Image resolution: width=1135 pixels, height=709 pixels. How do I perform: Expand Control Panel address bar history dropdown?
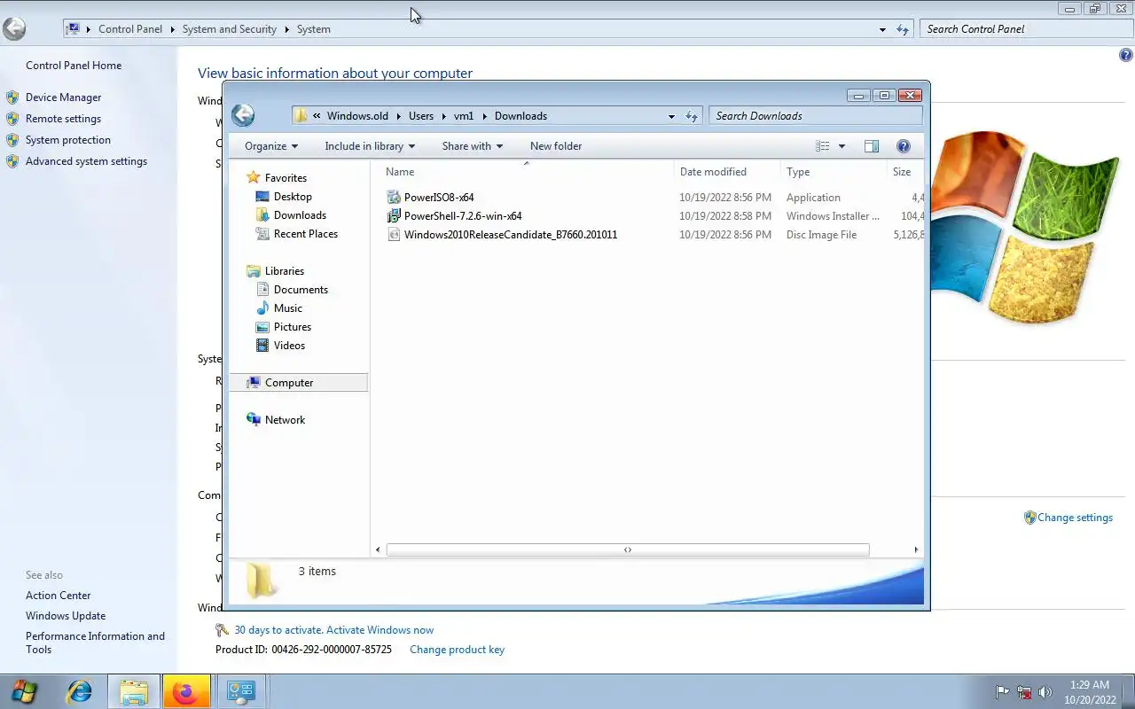click(882, 29)
